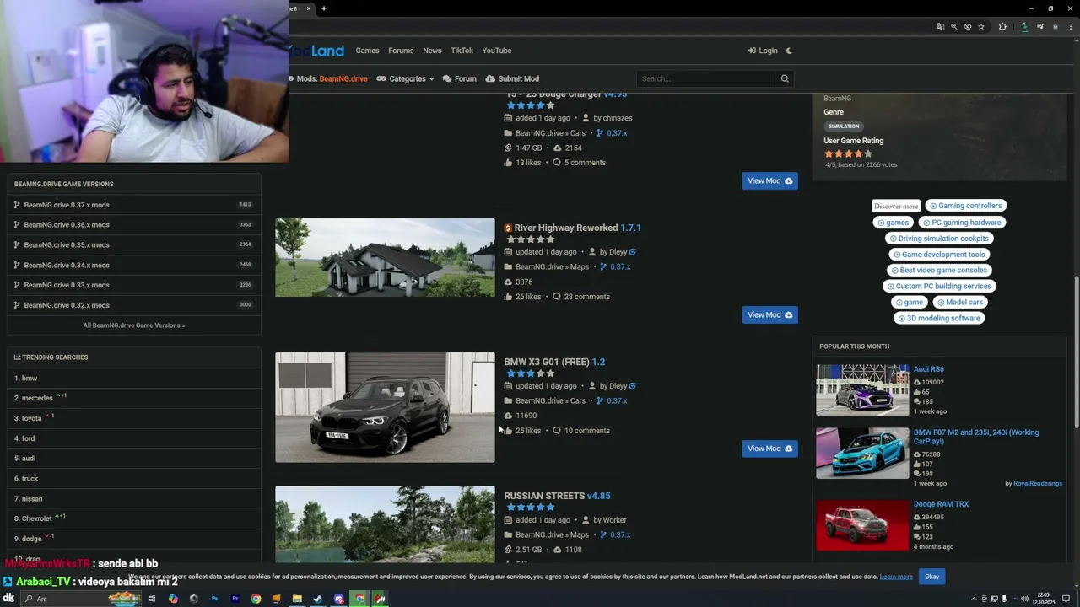Click View Mod for the Dodge Charger
Screen dimensions: 1080x607
(769, 180)
